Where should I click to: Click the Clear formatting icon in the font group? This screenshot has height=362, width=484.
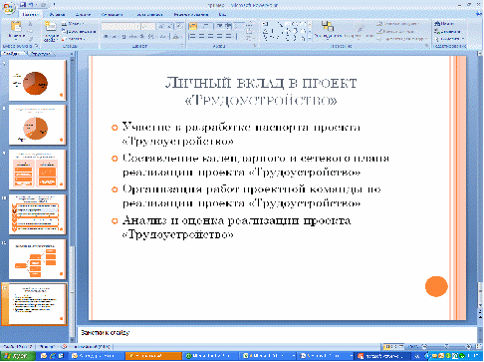pyautogui.click(x=179, y=26)
